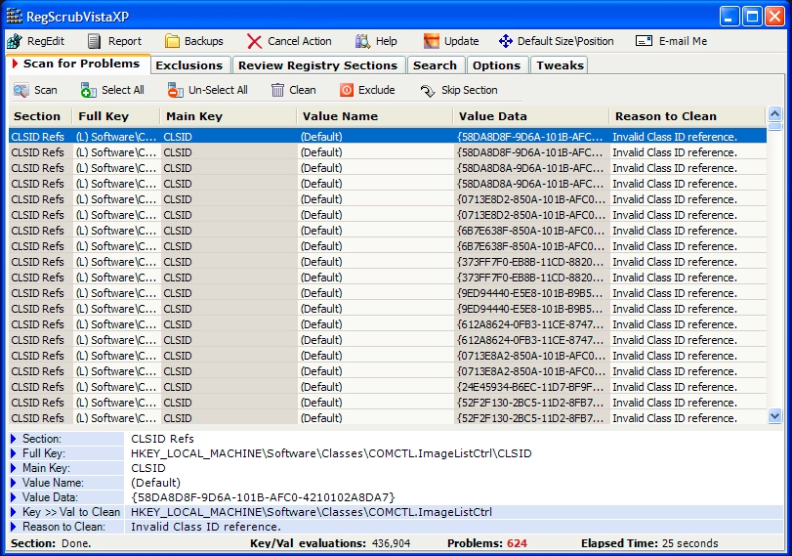Click the Section: Done. status text
Image resolution: width=792 pixels, height=556 pixels.
(51, 543)
